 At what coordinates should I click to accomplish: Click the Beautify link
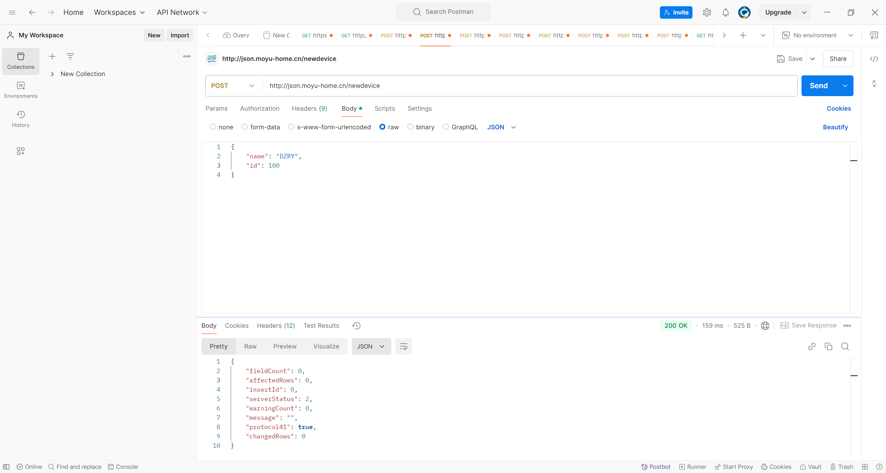(835, 127)
